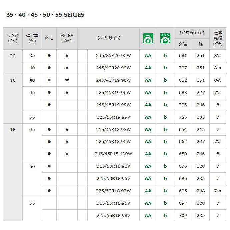Click the 'リム径 (インチ)' column header

tap(13, 38)
